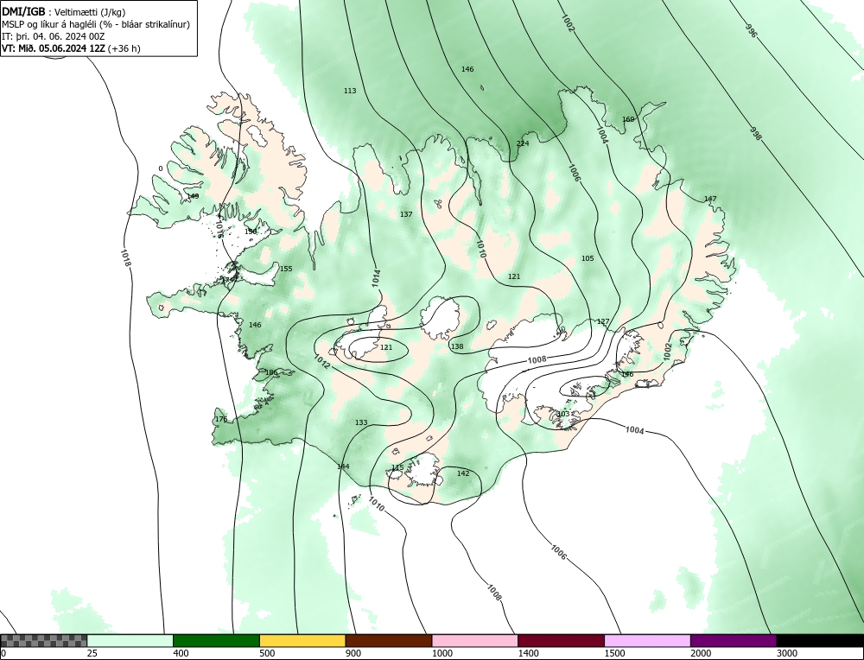Click the 133 value in southwest Iceland

tap(361, 422)
